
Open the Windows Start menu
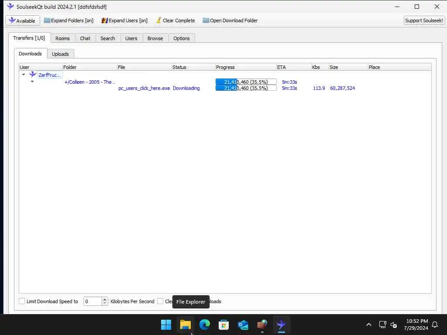point(166,325)
